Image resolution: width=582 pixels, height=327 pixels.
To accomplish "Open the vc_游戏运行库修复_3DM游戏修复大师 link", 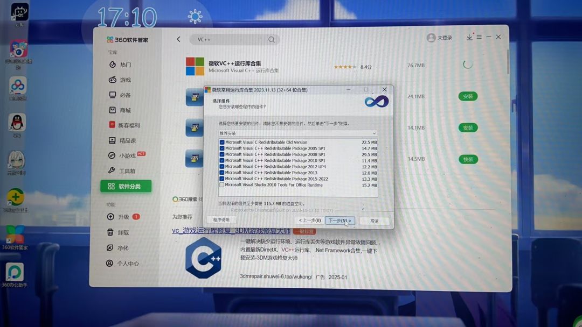I will [231, 231].
